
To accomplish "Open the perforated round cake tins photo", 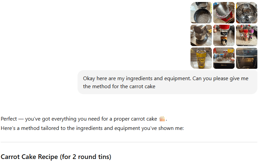I will pos(201,13).
